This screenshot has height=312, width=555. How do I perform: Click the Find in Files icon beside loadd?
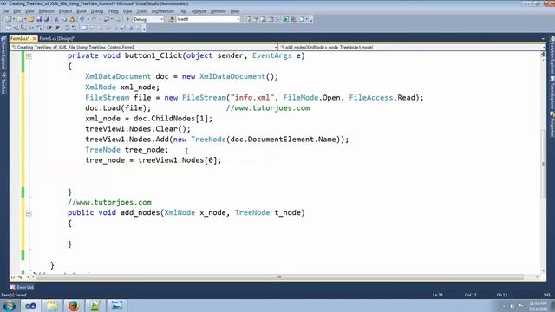(x=172, y=19)
